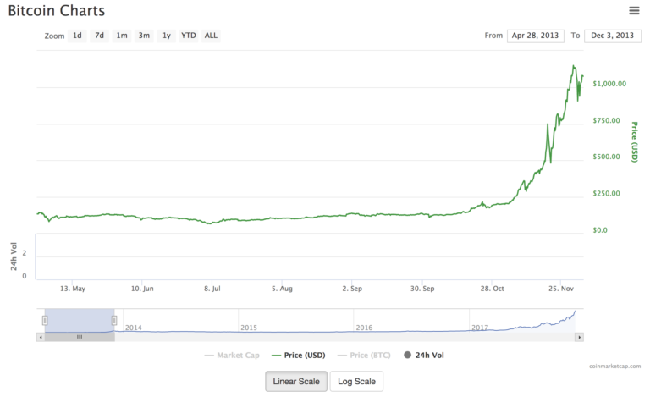Select Linear Scale button
The width and height of the screenshot is (650, 397).
pyautogui.click(x=295, y=382)
